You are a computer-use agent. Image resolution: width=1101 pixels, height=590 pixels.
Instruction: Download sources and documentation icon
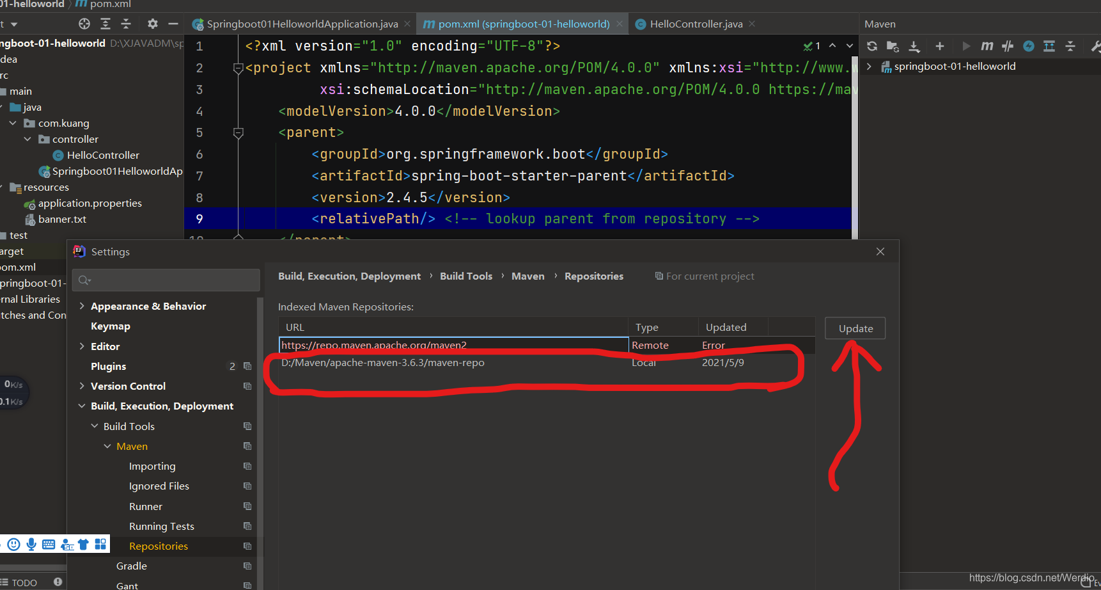pyautogui.click(x=914, y=46)
